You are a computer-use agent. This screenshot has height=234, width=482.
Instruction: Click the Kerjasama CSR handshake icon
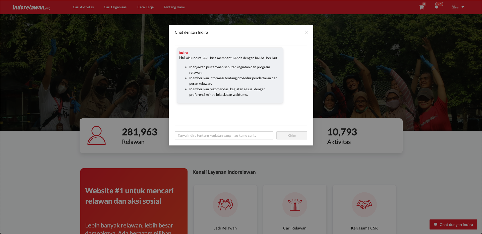[364, 204]
